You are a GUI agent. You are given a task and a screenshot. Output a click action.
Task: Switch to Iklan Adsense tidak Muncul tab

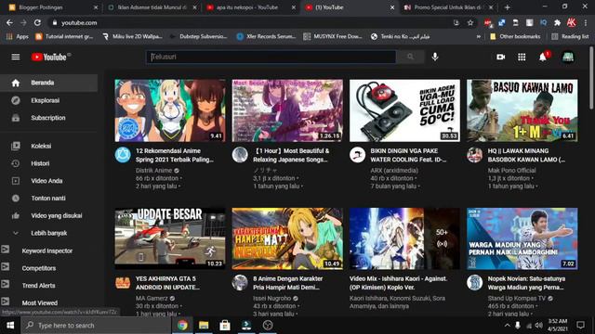pos(151,7)
